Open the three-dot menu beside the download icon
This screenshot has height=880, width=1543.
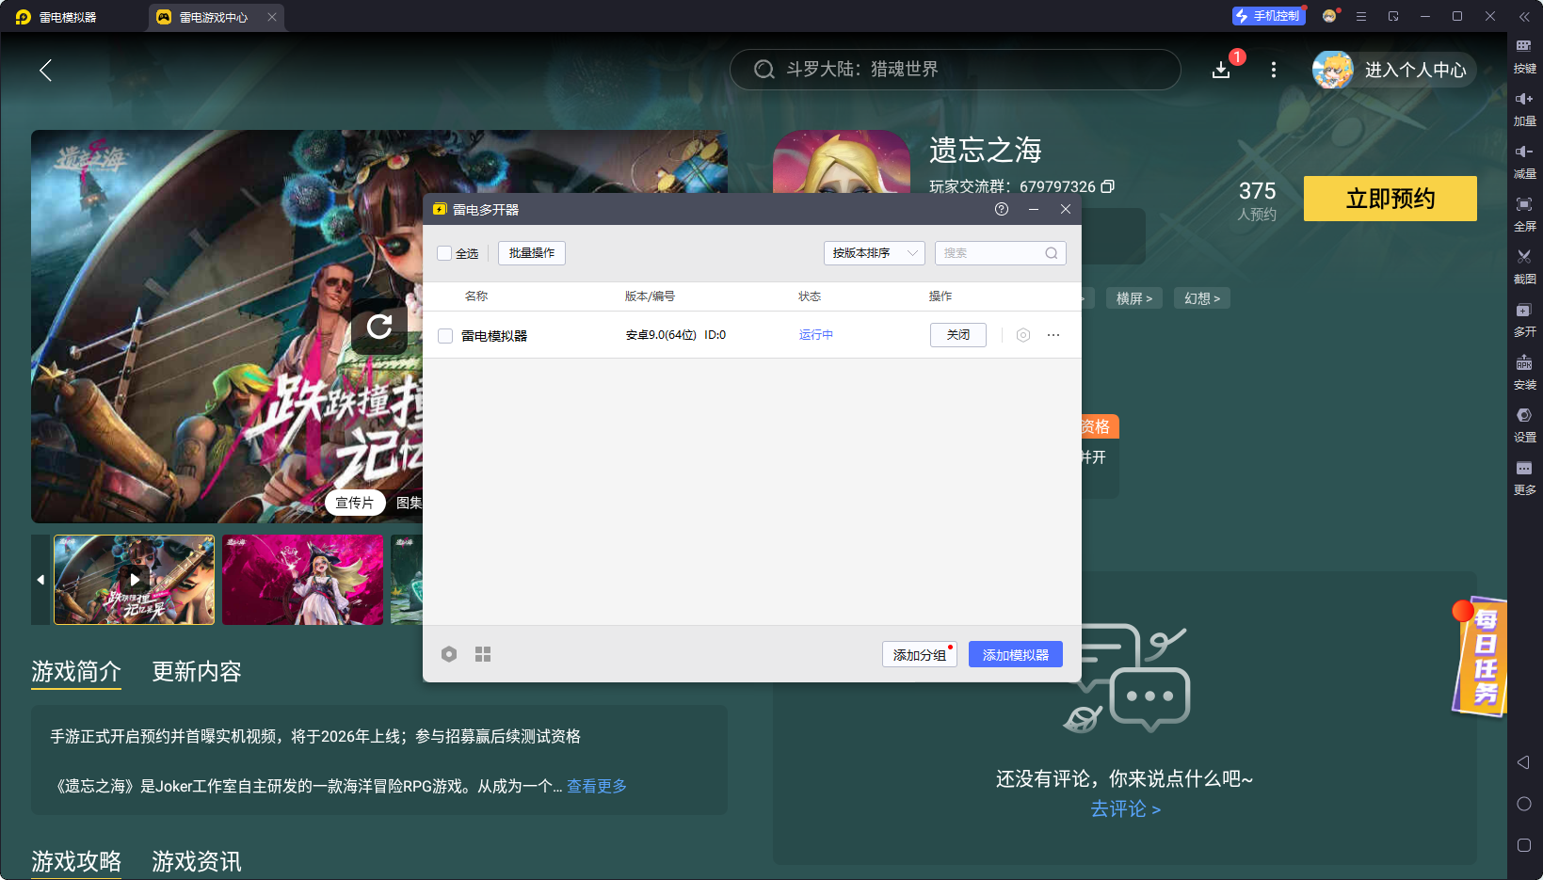tap(1274, 70)
